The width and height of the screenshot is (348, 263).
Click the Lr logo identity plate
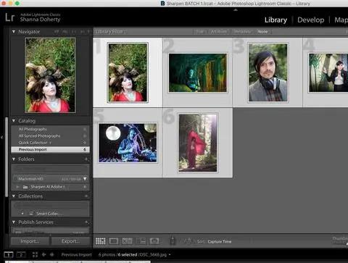(x=10, y=17)
